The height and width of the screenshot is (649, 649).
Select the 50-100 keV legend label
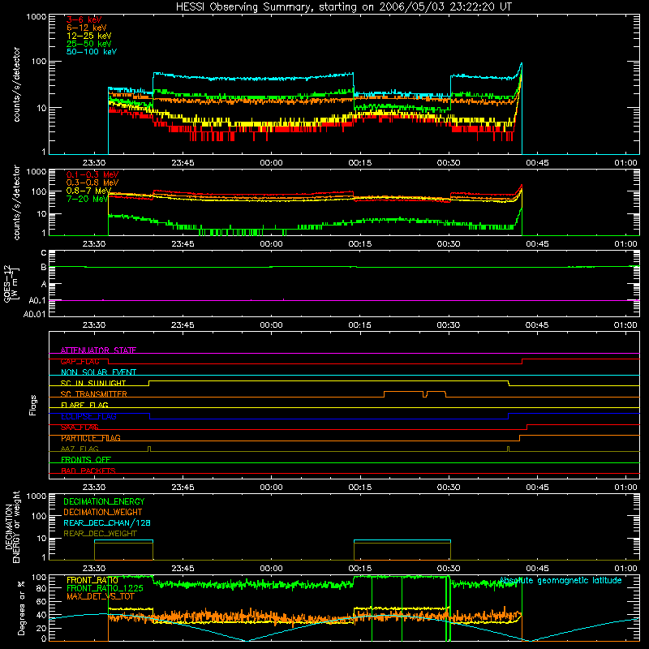point(92,51)
